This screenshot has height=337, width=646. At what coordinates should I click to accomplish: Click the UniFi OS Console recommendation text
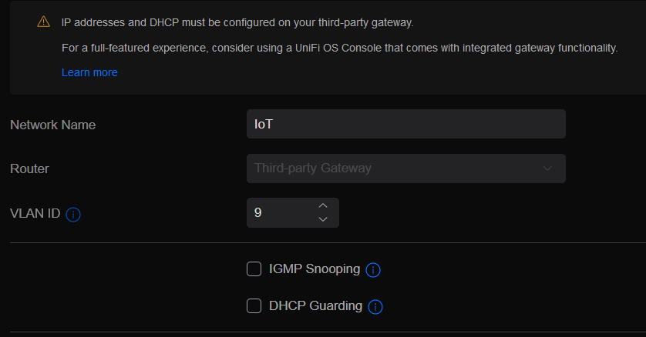339,48
